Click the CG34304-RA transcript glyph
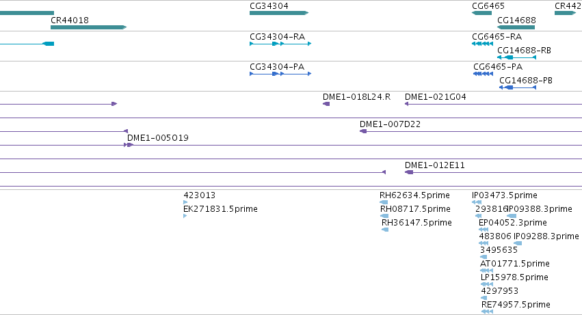This screenshot has height=315, width=582. [x=280, y=44]
